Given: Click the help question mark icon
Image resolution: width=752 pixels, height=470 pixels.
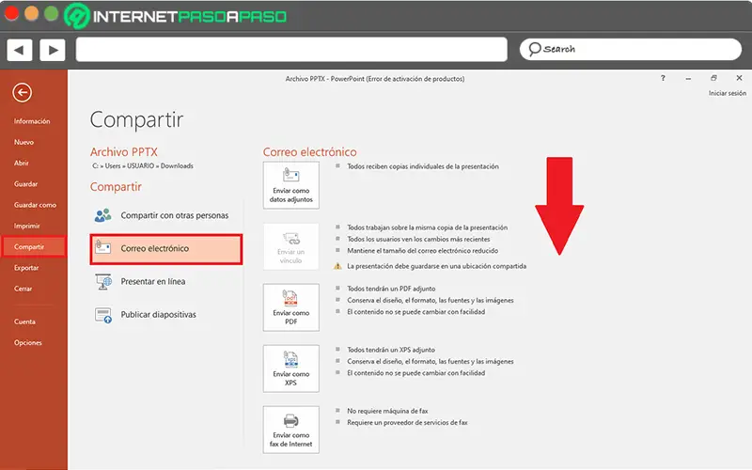Looking at the screenshot, I should click(x=663, y=78).
